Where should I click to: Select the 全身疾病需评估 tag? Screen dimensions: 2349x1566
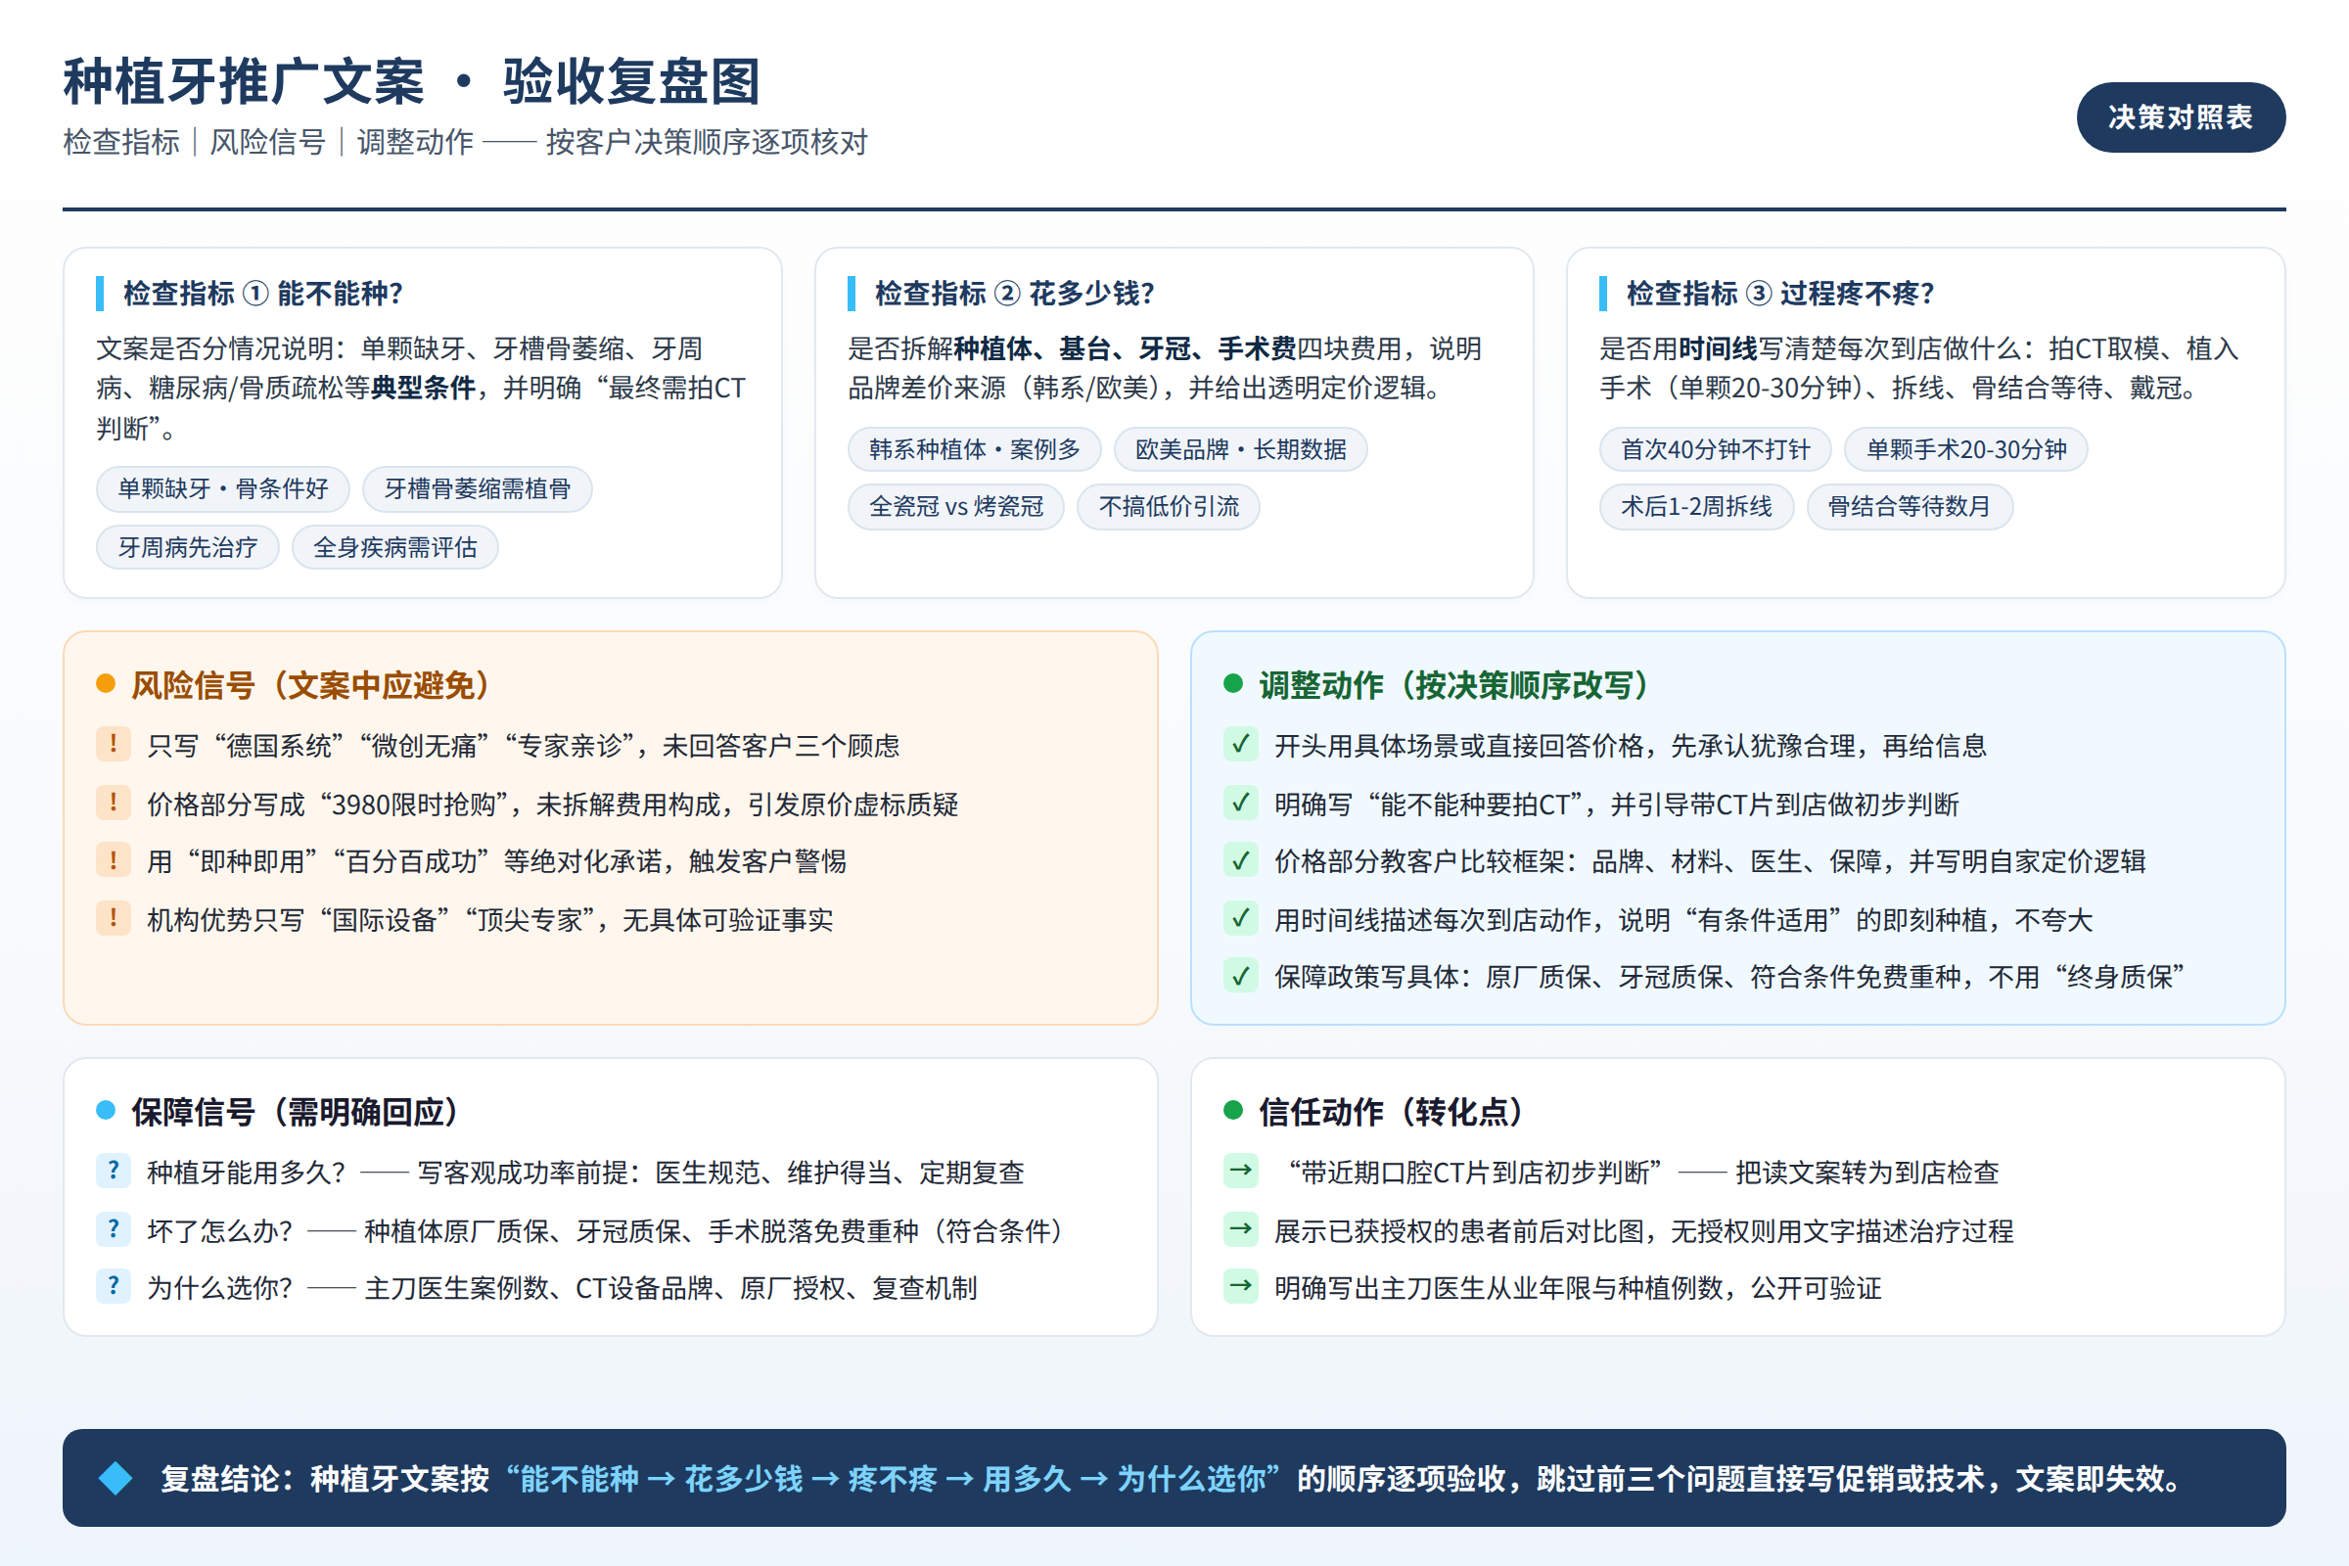point(395,547)
